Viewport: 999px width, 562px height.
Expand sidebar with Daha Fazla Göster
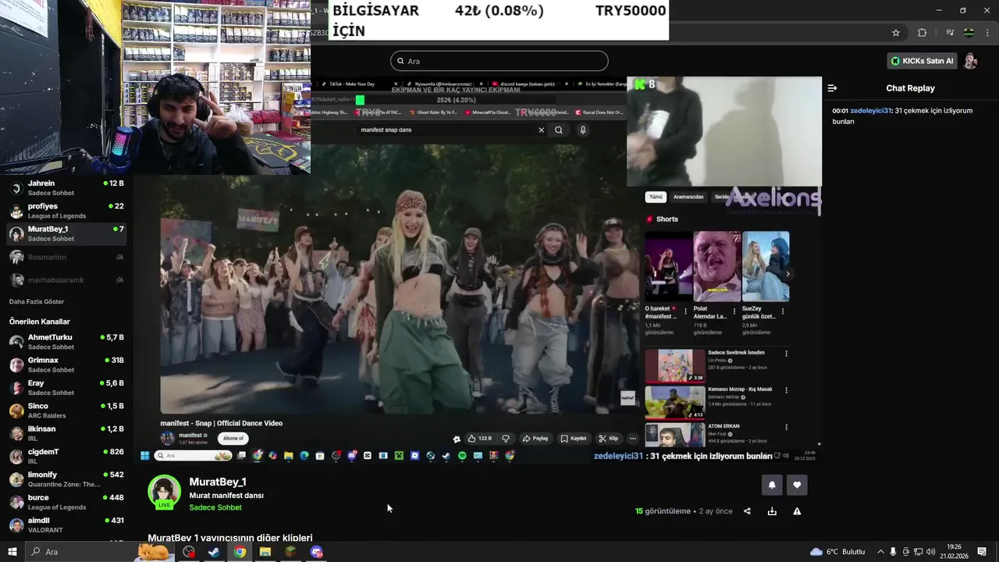pos(37,301)
